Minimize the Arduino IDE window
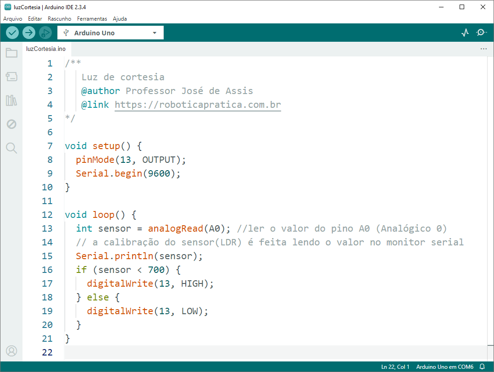 pos(441,7)
